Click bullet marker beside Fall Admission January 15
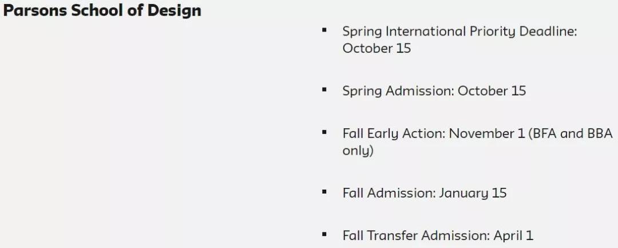 324,192
